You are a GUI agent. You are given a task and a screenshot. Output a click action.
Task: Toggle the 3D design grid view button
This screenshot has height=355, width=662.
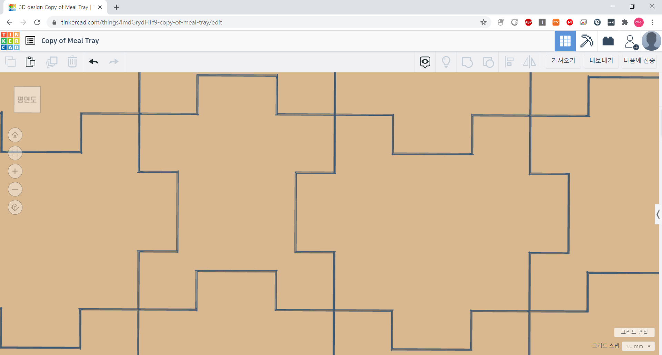(565, 41)
